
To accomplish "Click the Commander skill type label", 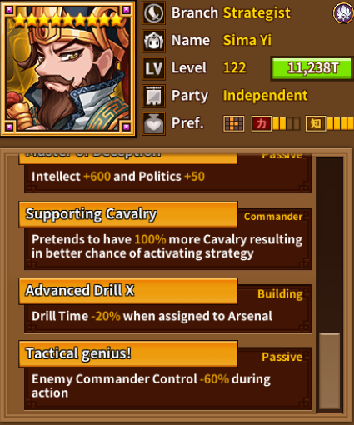I will point(273,217).
